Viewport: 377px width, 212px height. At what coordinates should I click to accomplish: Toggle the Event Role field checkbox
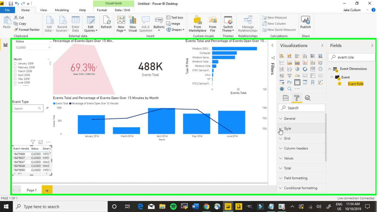pos(339,84)
